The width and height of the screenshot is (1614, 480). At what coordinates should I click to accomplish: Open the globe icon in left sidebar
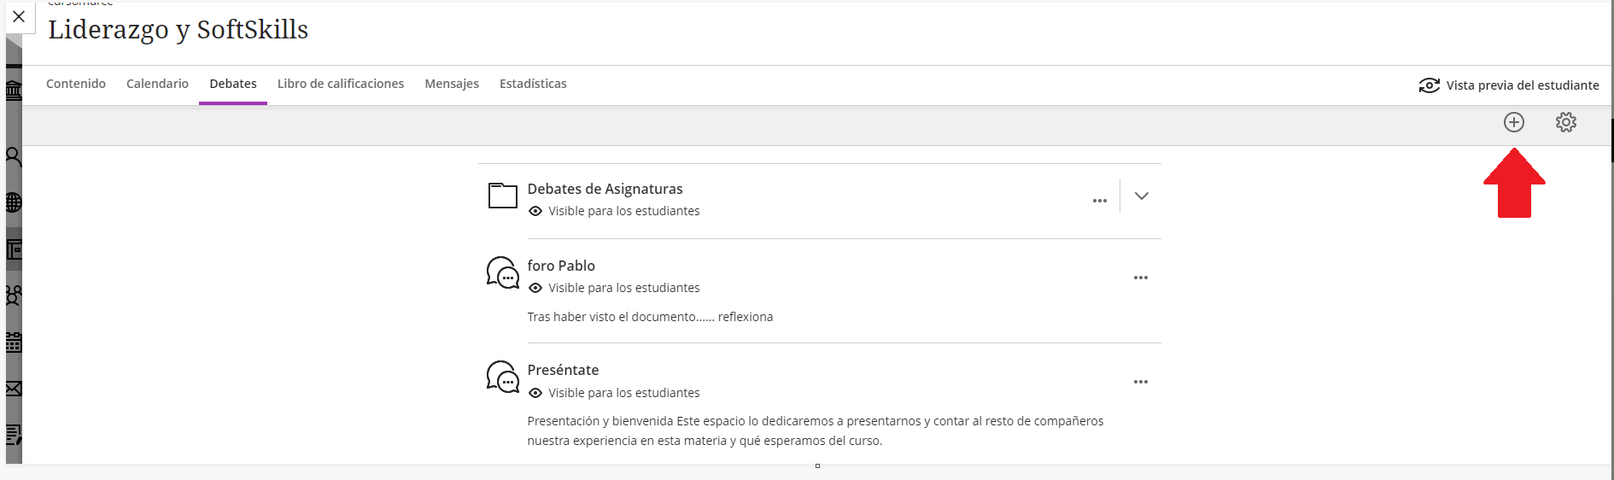coord(14,202)
